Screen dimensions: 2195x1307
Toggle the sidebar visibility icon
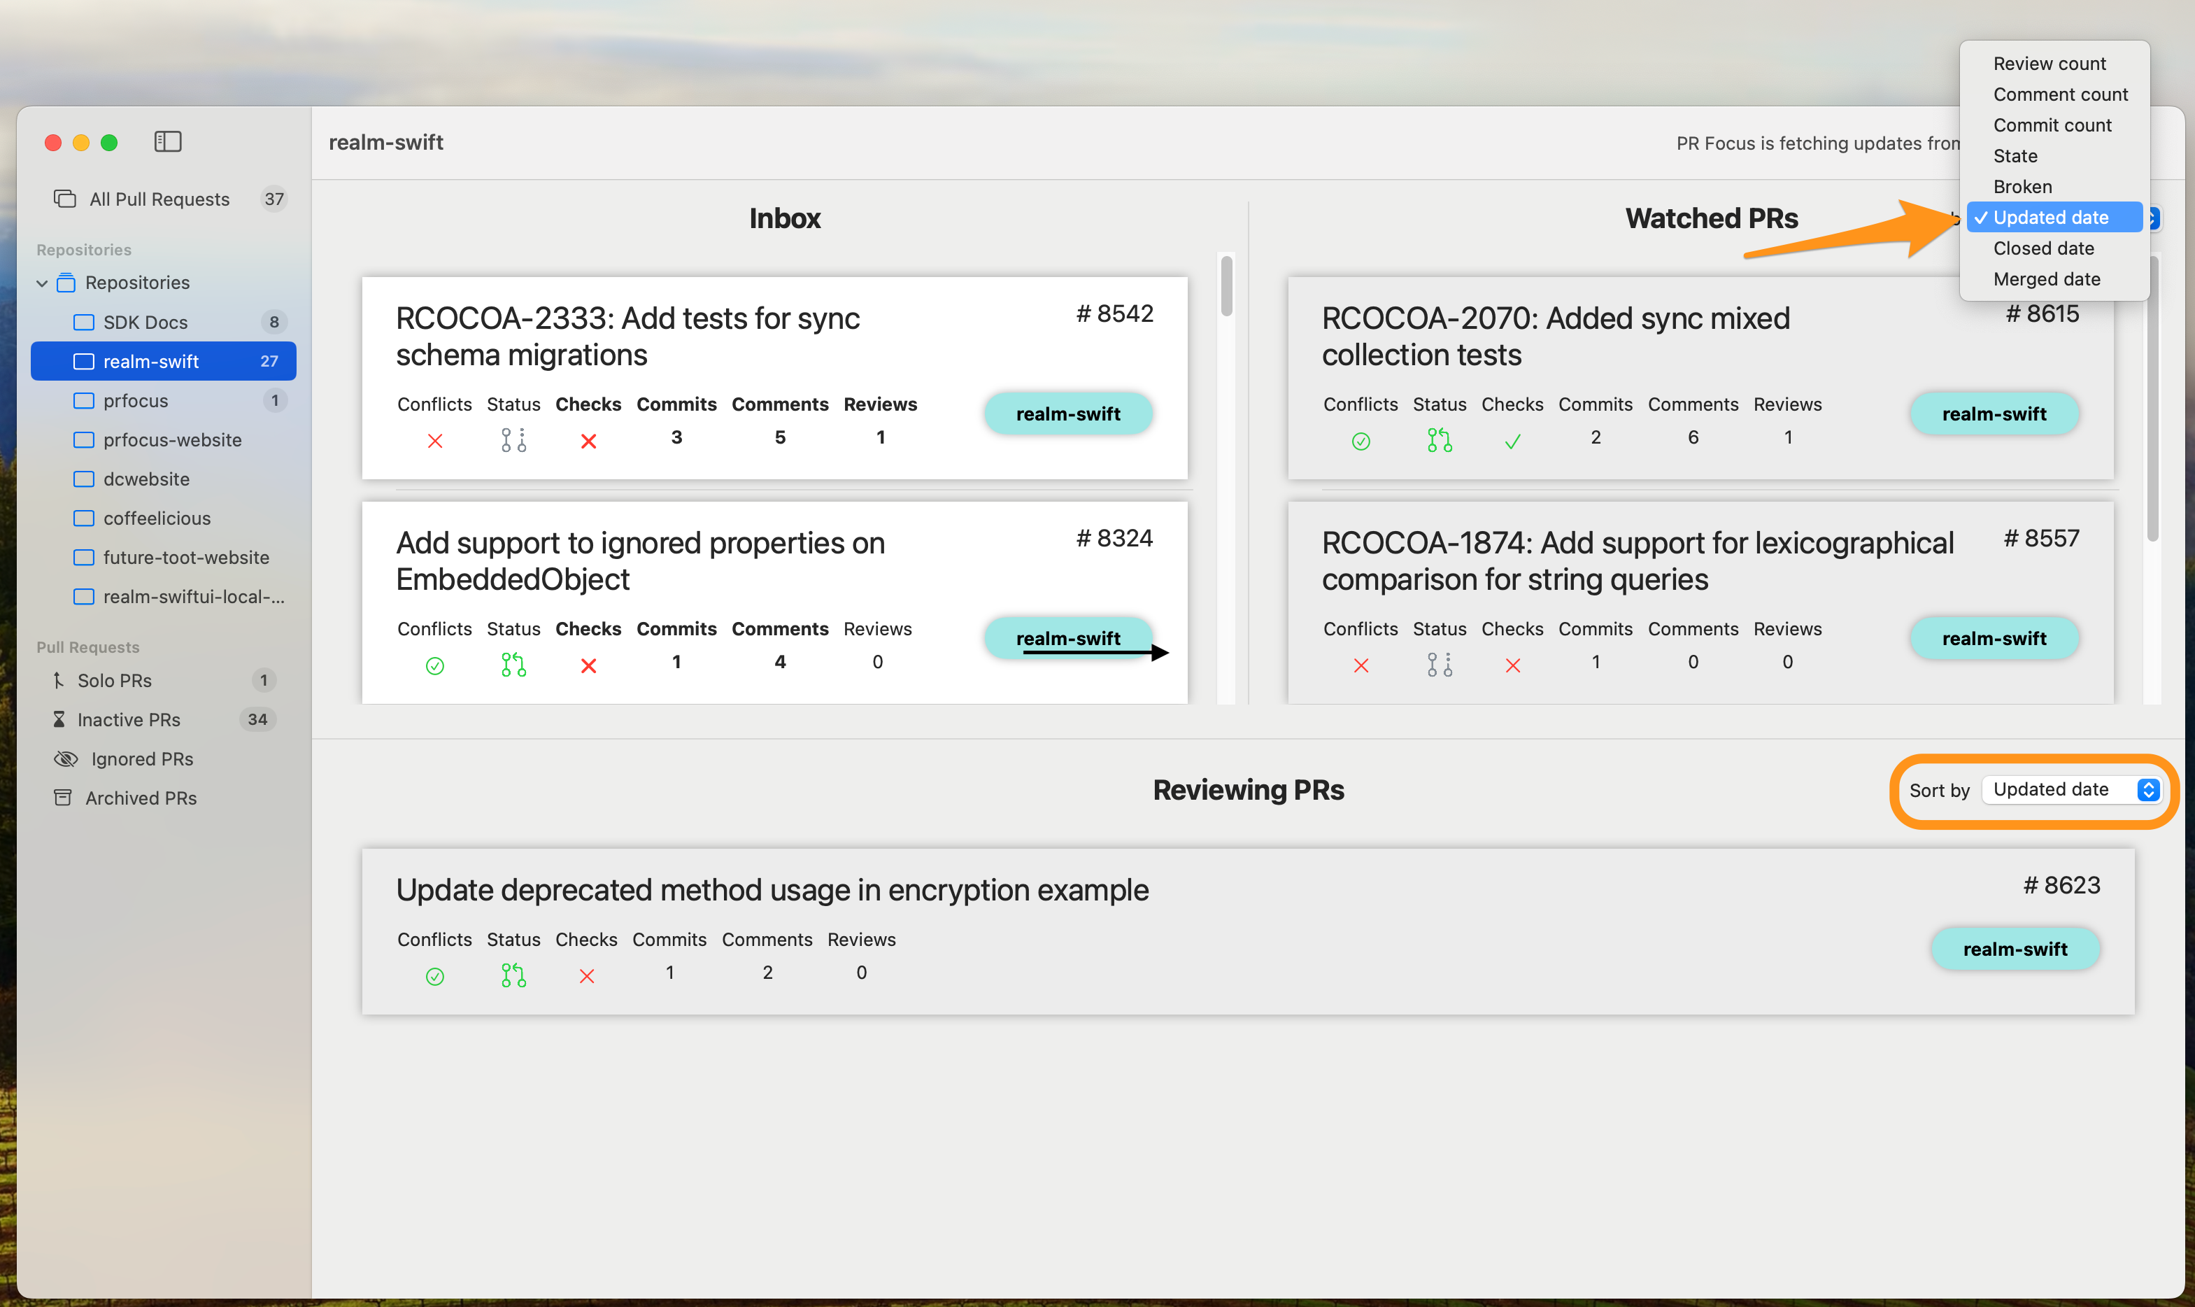click(167, 142)
